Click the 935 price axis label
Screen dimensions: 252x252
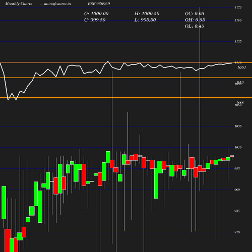coord(237,211)
